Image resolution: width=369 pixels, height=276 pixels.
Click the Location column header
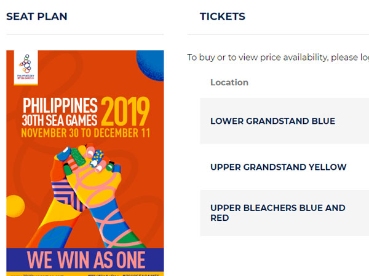229,82
